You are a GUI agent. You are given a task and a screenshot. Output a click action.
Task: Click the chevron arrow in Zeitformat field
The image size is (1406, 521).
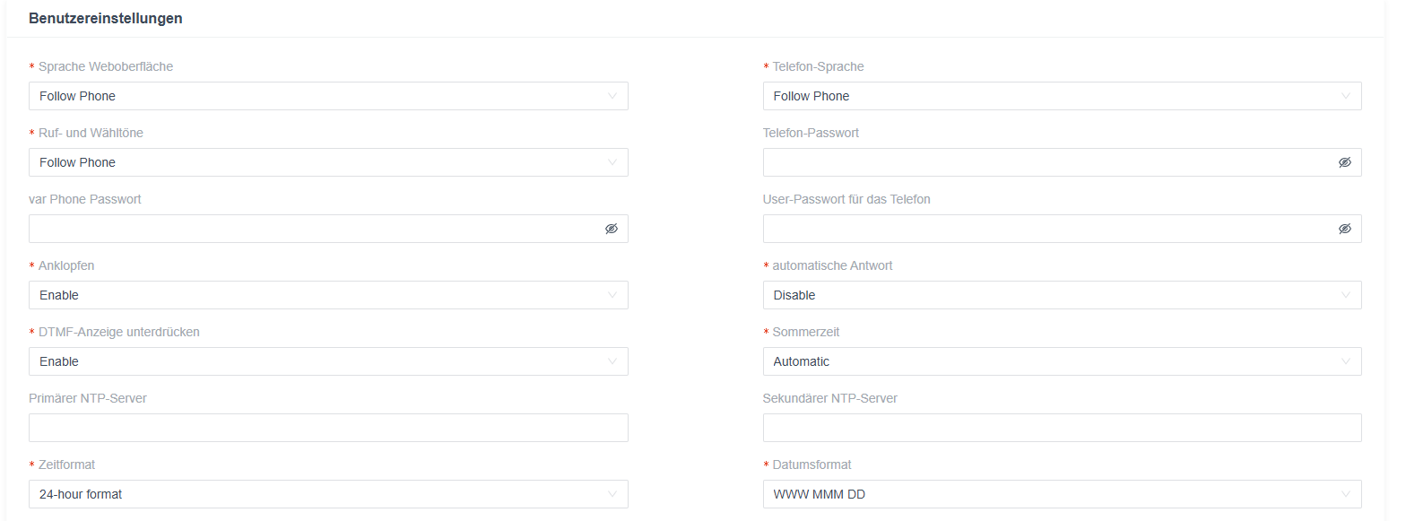point(612,494)
